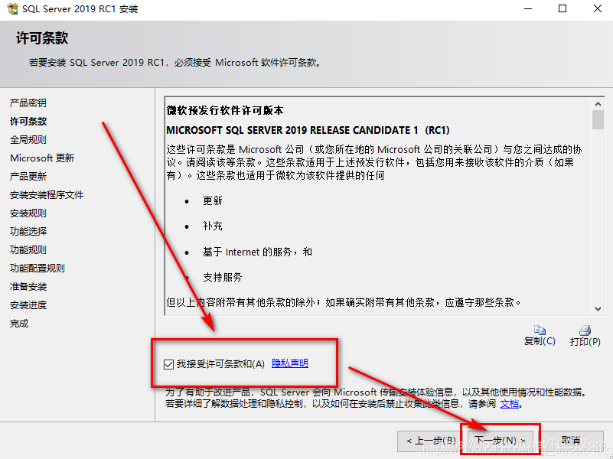
Task: Click the 微软预发行软件许可版本 heading text
Action: [225, 111]
